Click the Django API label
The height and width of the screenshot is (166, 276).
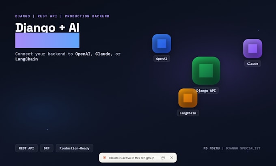(x=206, y=91)
